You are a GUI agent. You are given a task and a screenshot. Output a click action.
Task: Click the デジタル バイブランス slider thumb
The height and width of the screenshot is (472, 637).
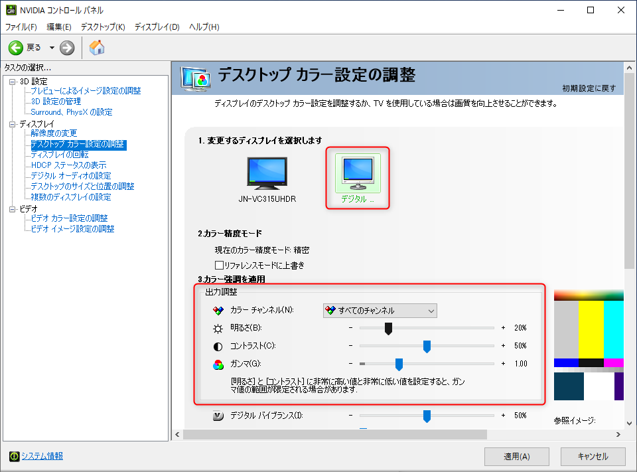coord(427,416)
